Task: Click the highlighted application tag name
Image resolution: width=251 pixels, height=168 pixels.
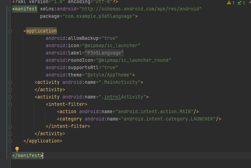Action: click(41, 31)
